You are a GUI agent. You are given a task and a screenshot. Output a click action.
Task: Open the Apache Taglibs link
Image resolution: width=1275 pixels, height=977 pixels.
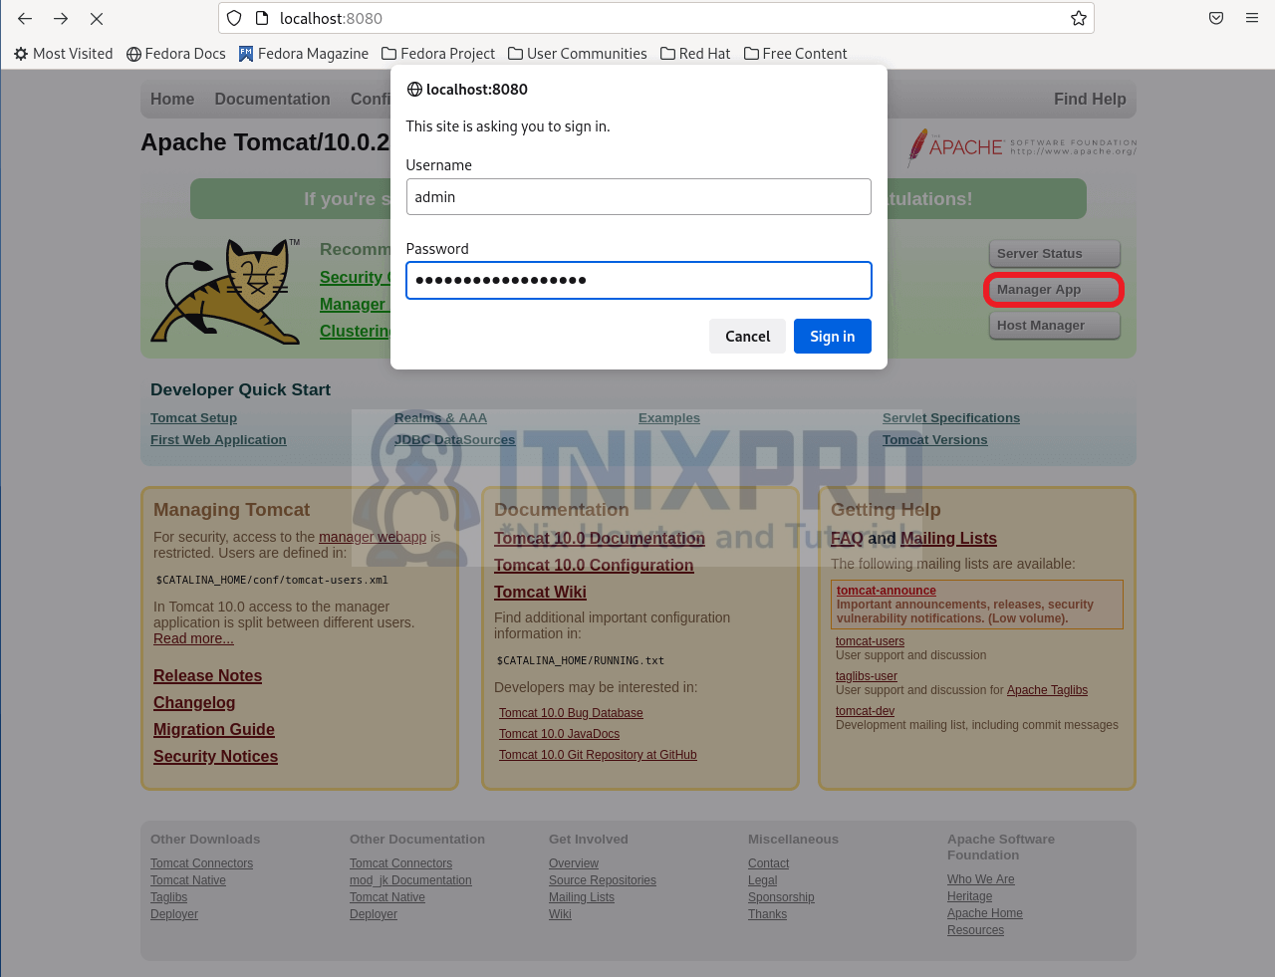point(1047,690)
